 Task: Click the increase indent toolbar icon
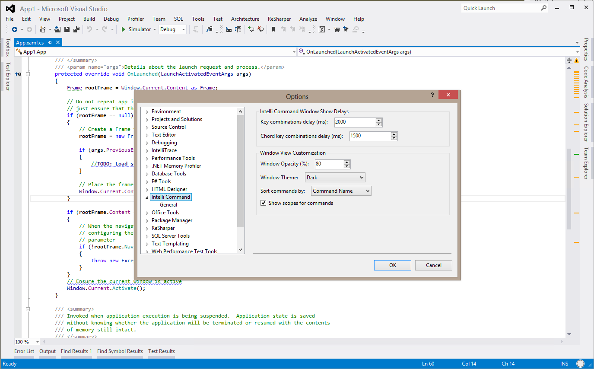tap(238, 29)
